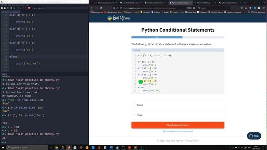Show more bookmarks overflow chevron
This screenshot has width=267, height=150.
pyautogui.click(x=249, y=12)
